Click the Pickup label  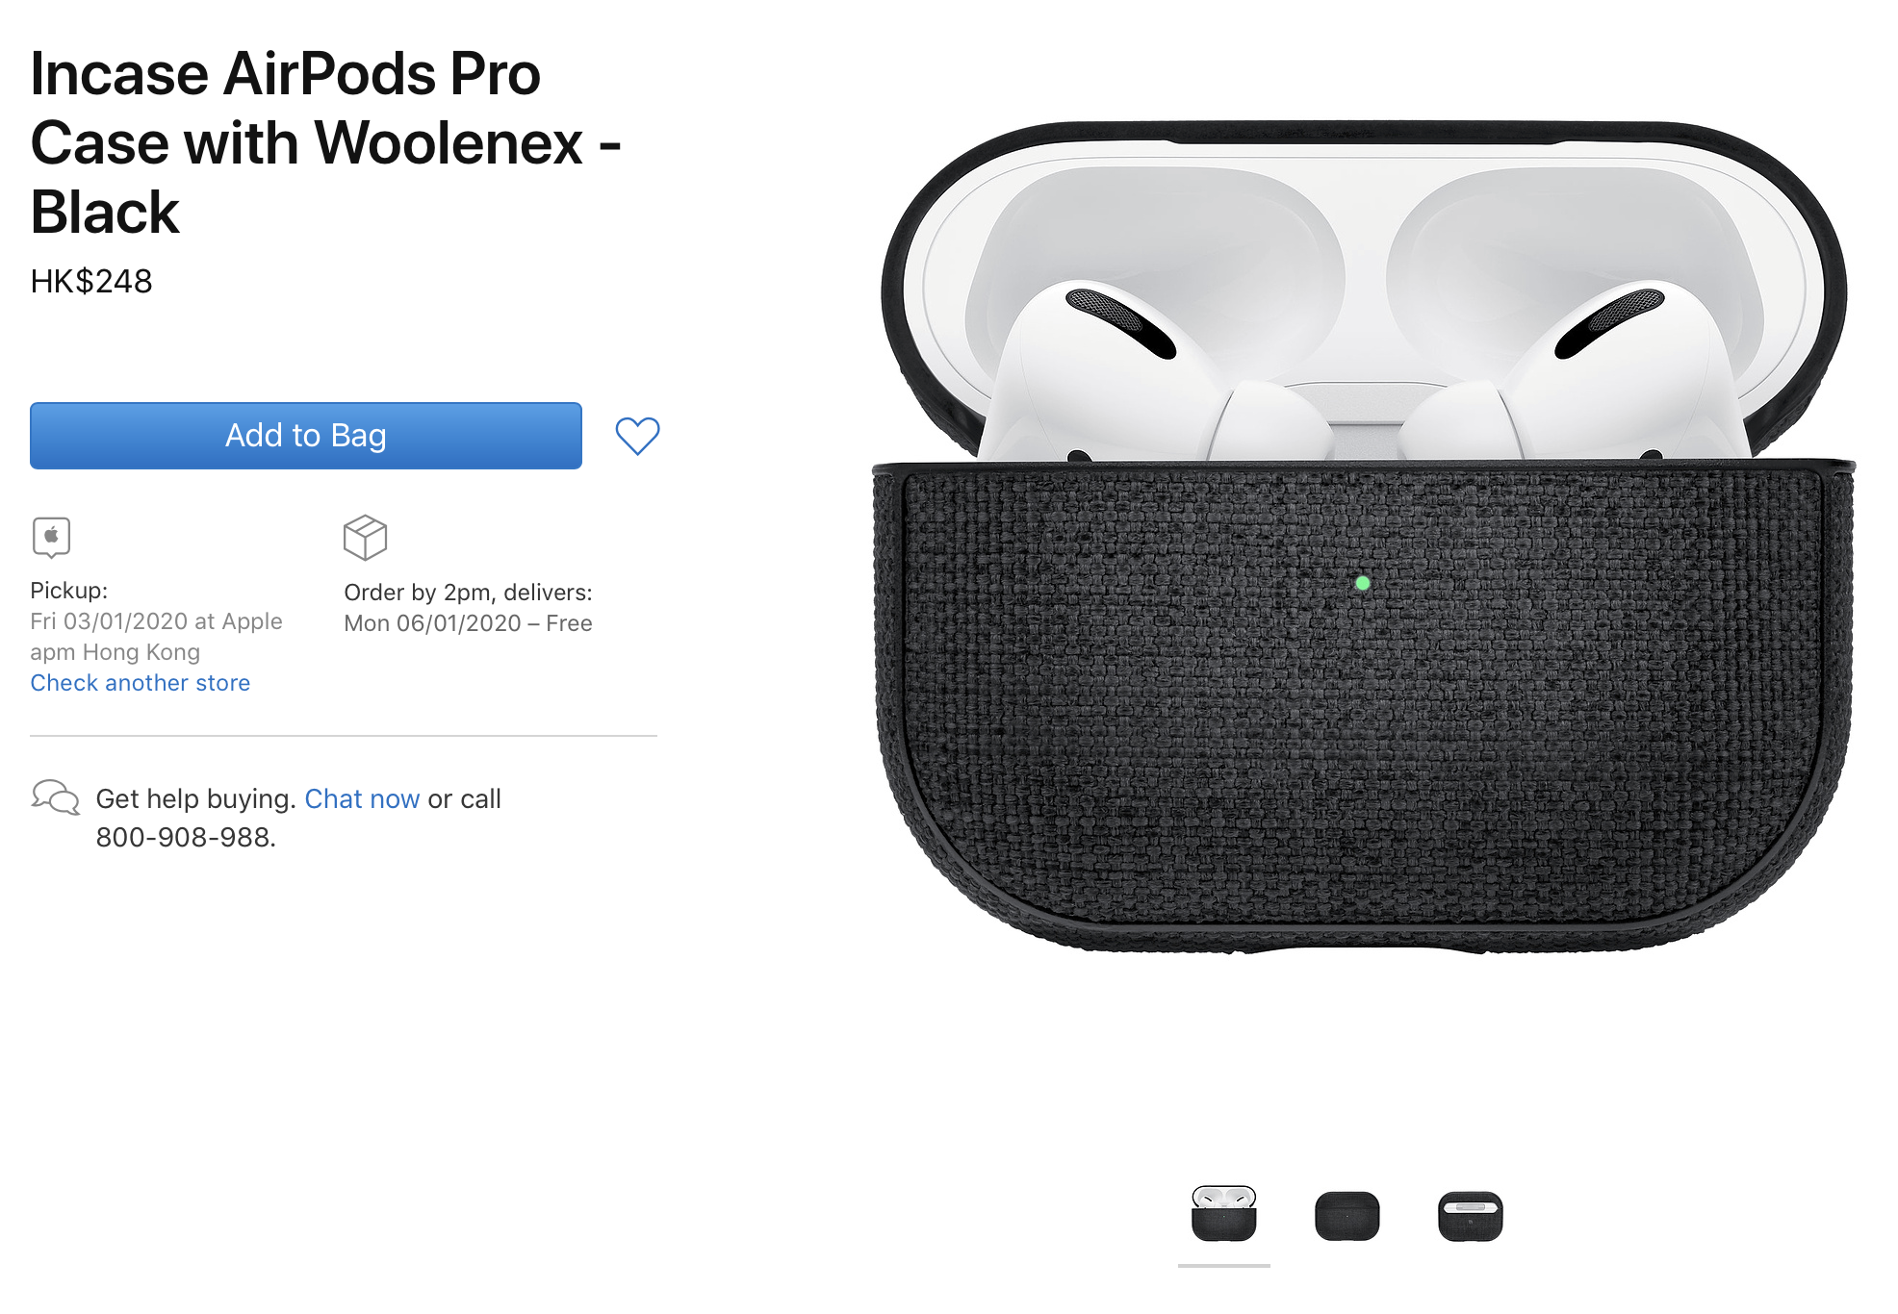pos(69,591)
